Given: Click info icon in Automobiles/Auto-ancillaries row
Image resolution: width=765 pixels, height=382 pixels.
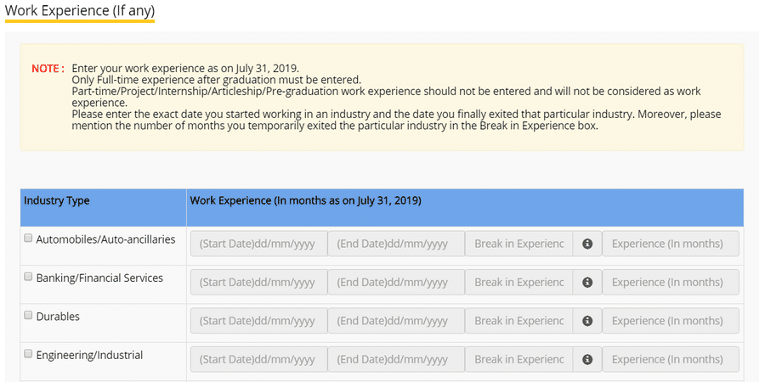Looking at the screenshot, I should click(587, 244).
